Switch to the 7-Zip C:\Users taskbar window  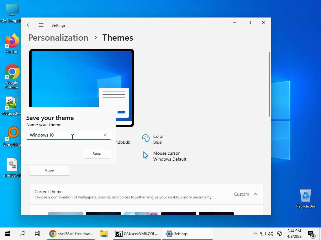(x=137, y=234)
